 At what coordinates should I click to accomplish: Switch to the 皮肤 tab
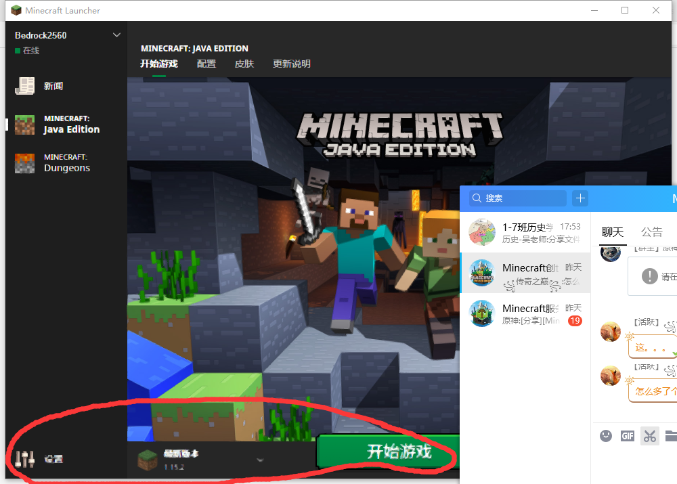(244, 64)
